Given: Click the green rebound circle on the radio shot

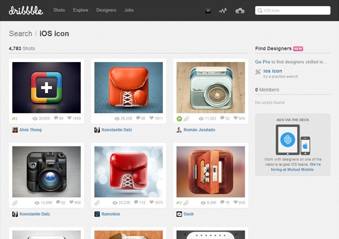Looking at the screenshot, I should [x=179, y=118].
